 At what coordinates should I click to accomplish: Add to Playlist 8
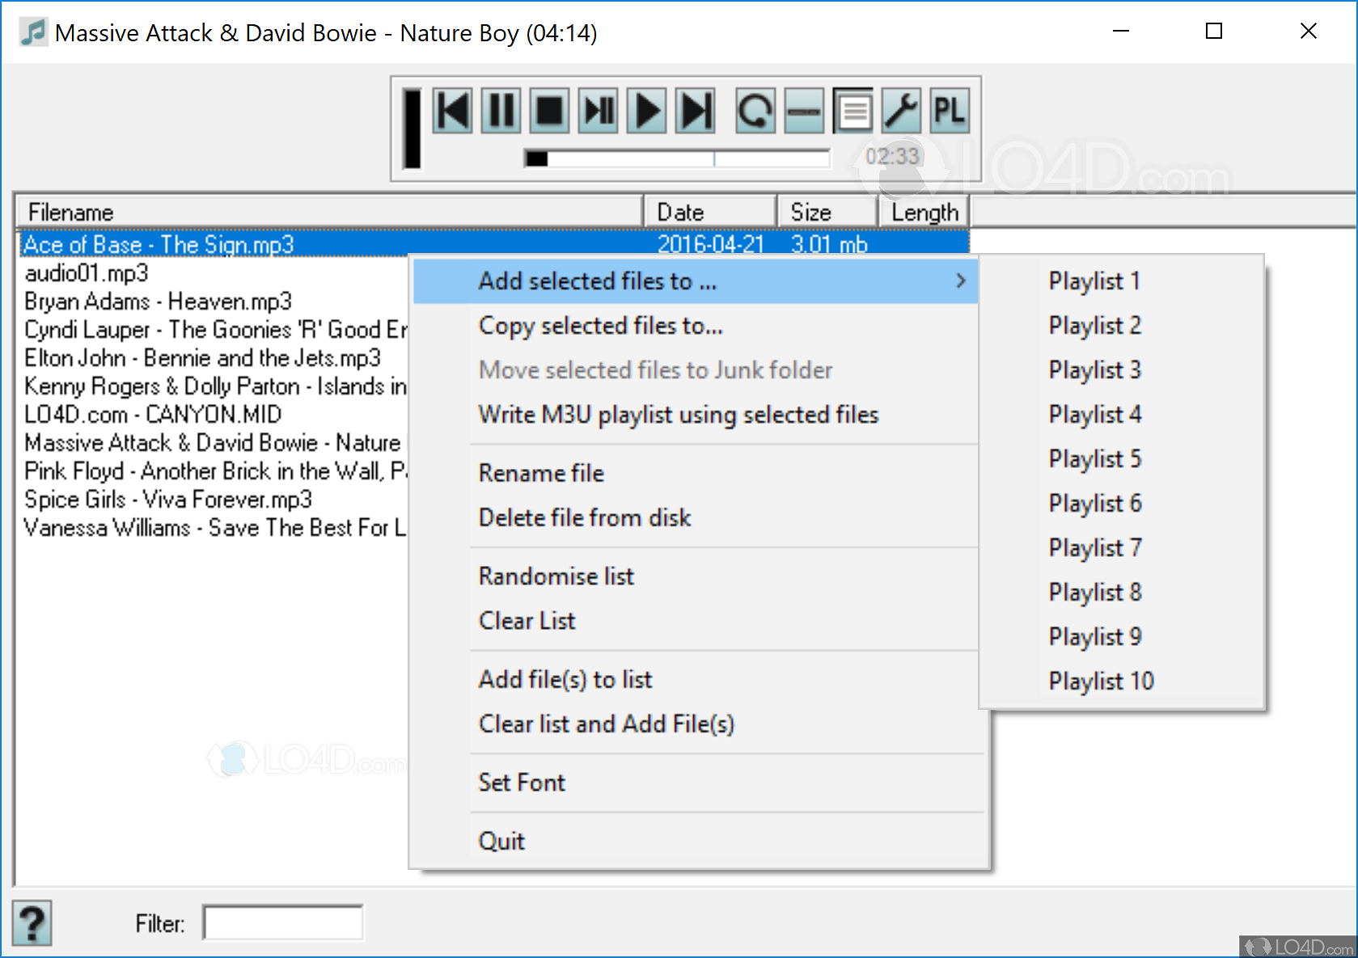point(1121,592)
